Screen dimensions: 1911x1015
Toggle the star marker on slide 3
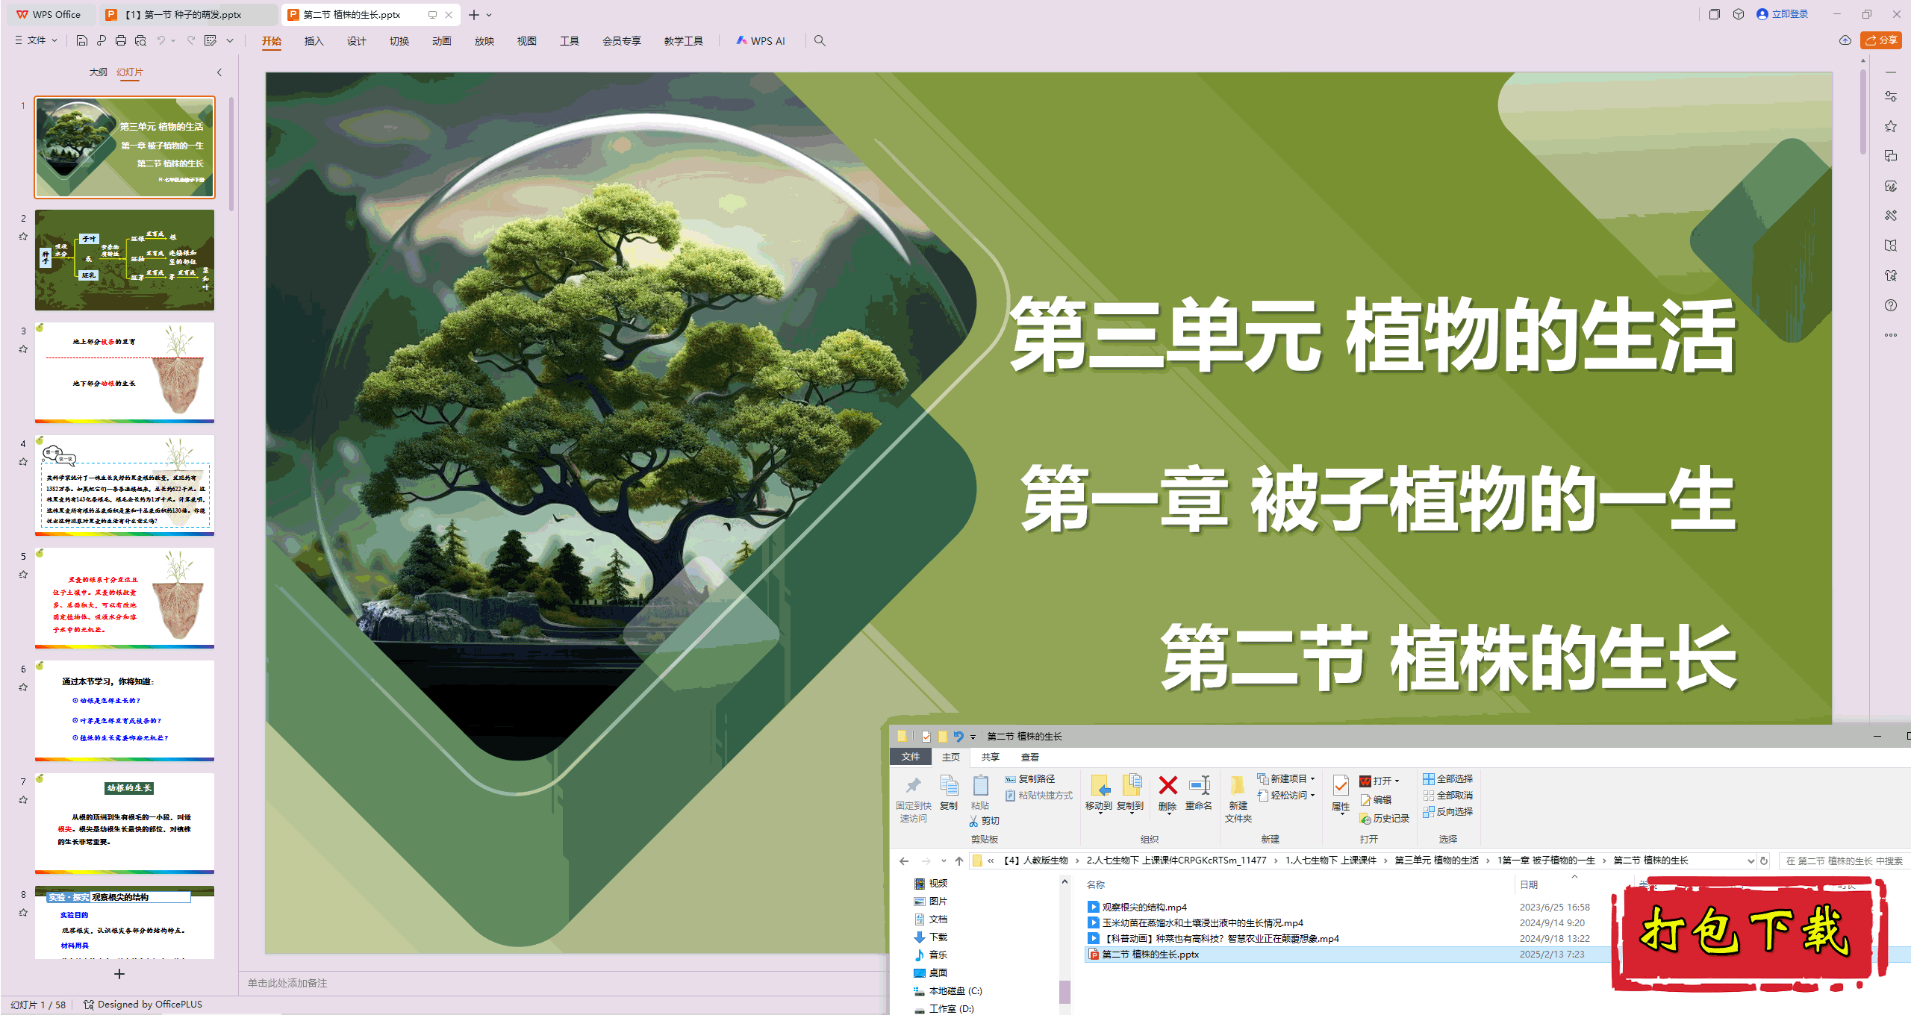[23, 349]
